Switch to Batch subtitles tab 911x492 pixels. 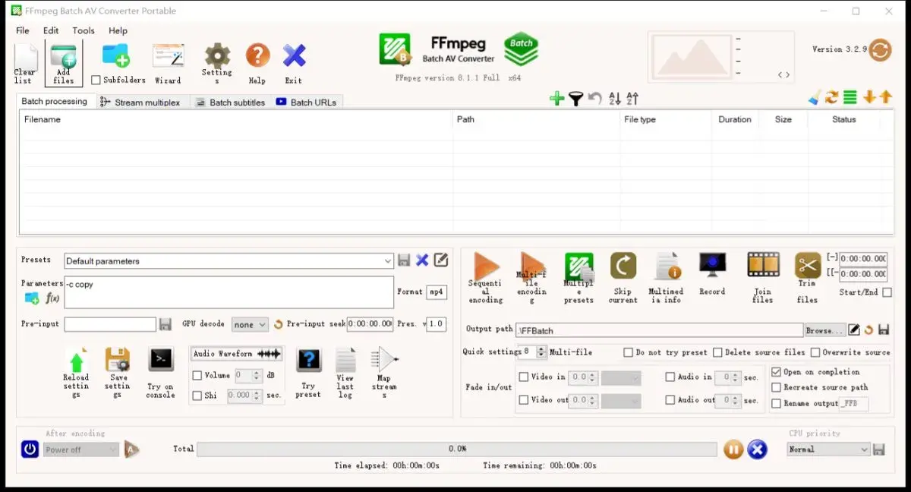[x=231, y=102]
